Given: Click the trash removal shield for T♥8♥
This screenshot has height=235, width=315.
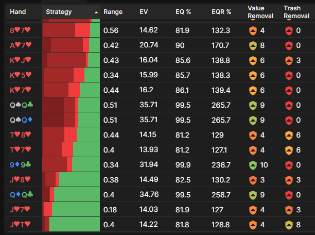Looking at the screenshot, I should coord(288,135).
